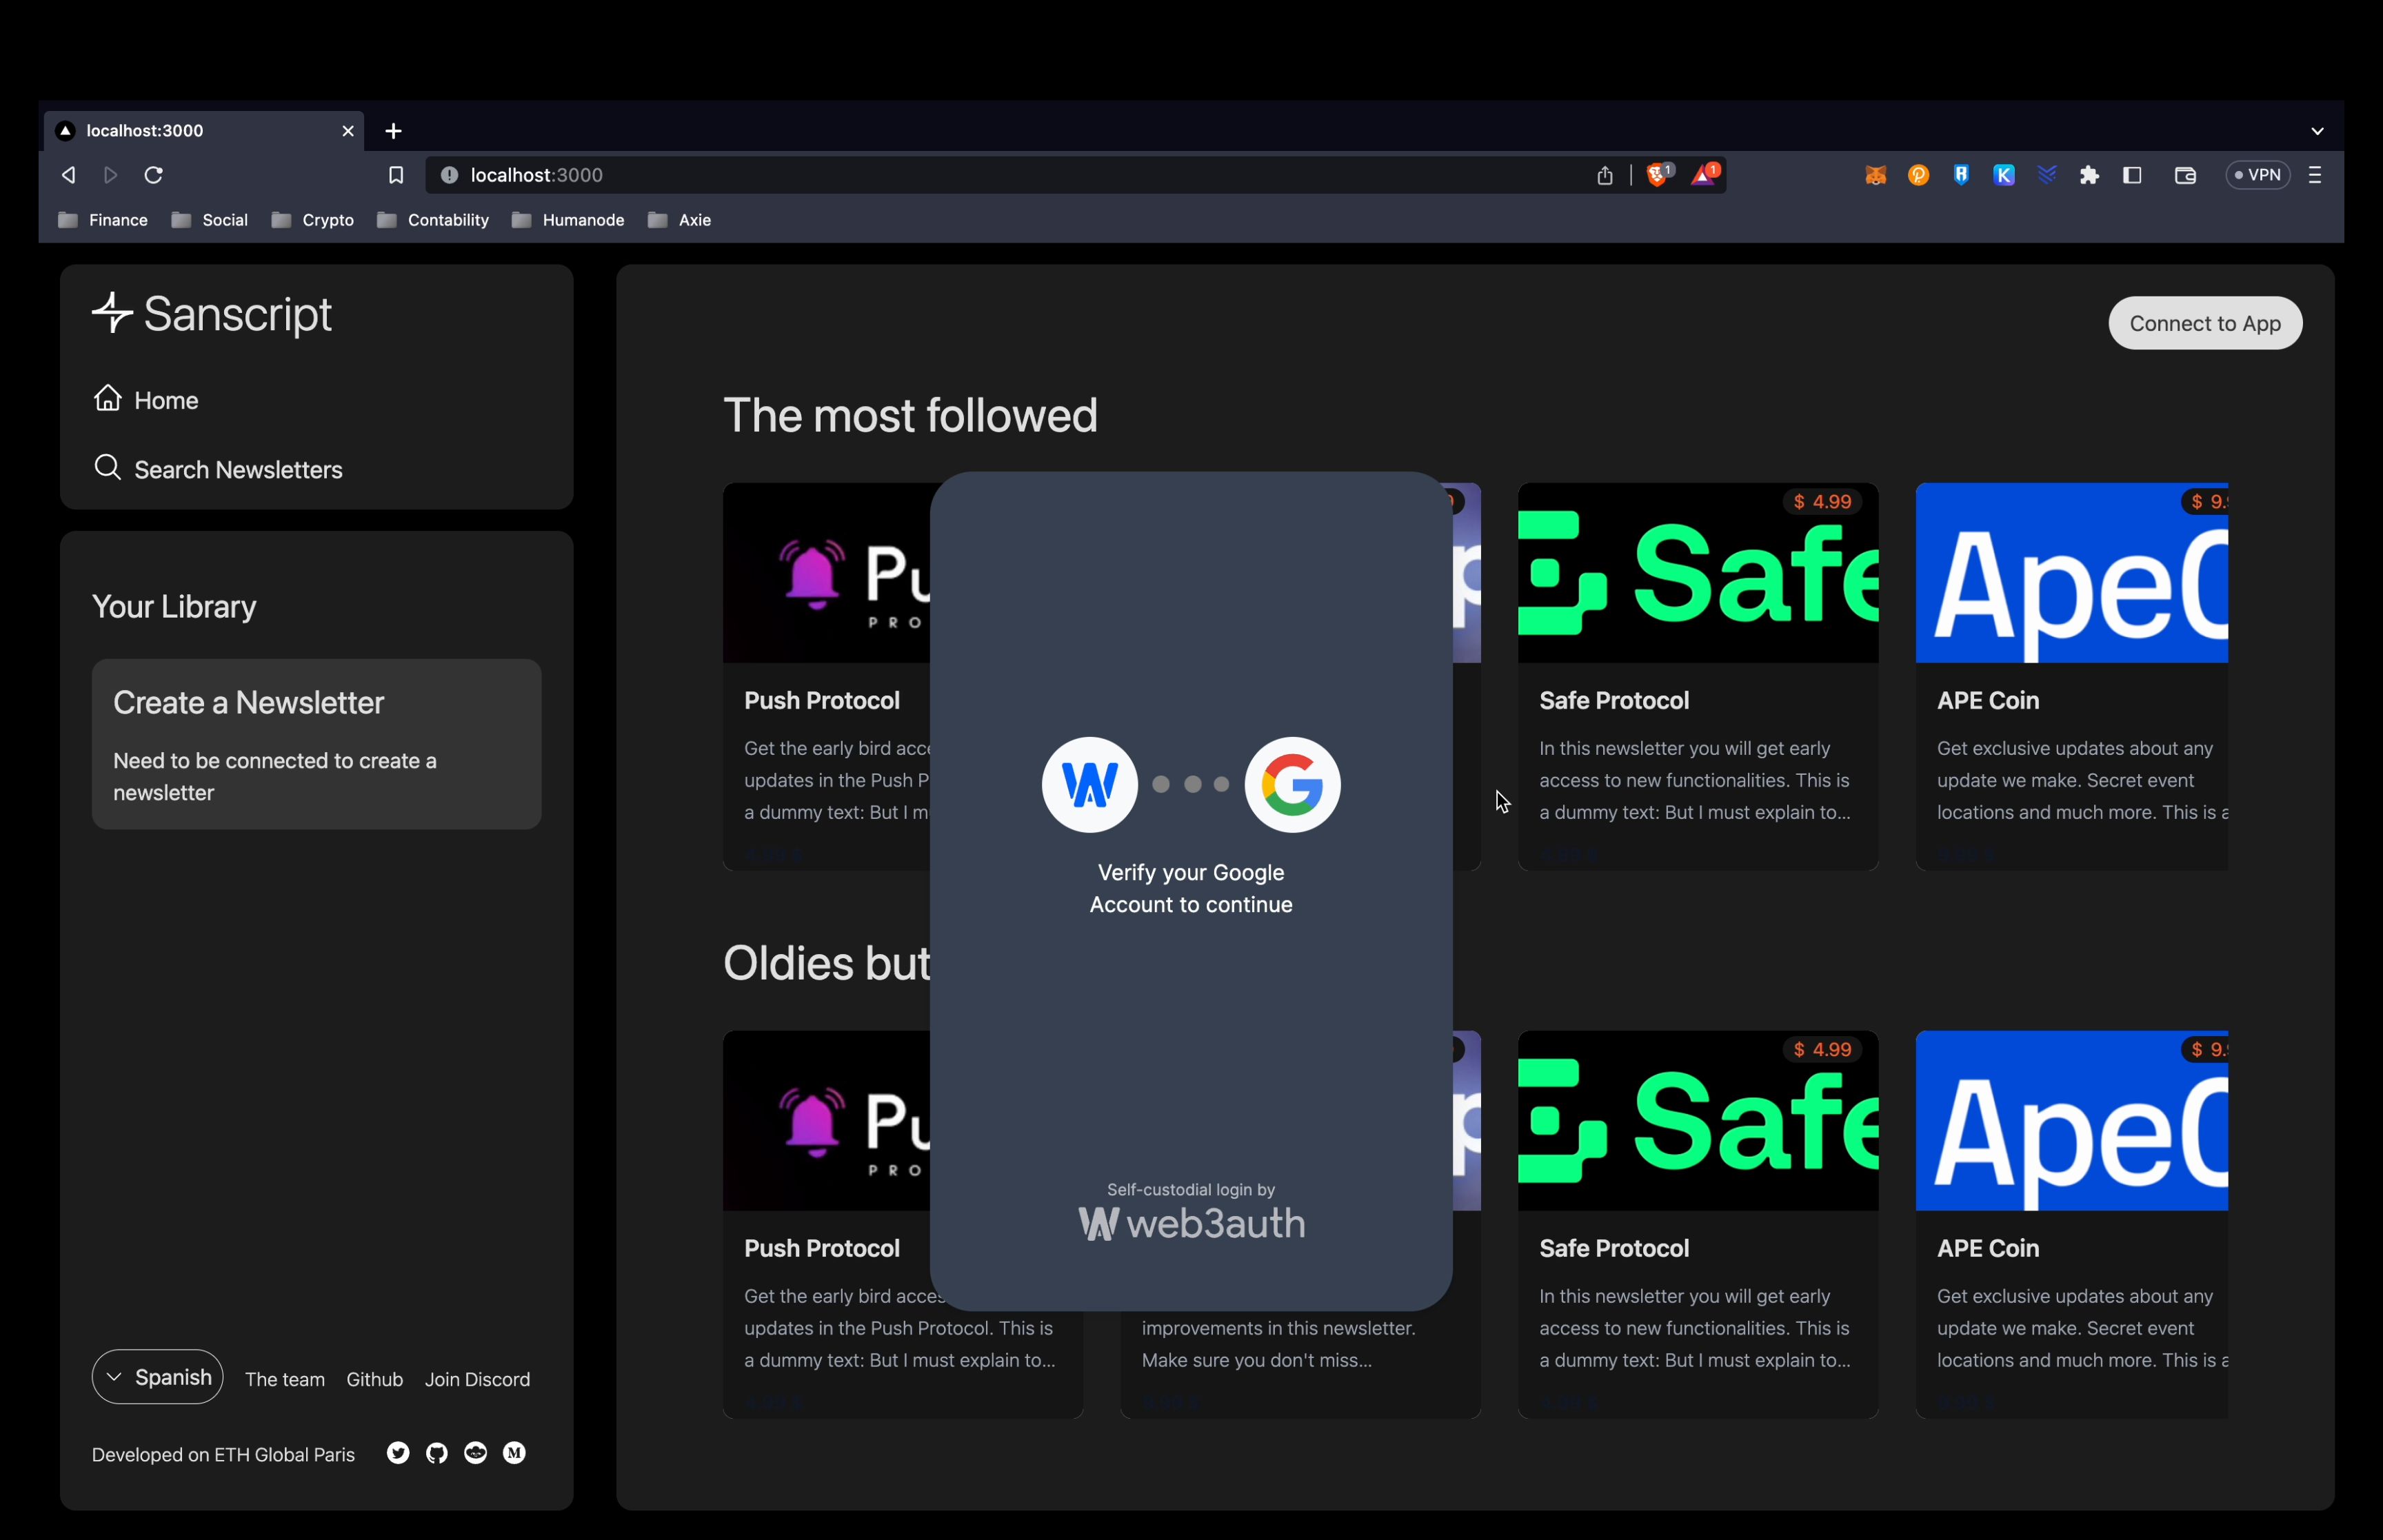Viewport: 2383px width, 1540px height.
Task: Click the 'The most followed' heading
Action: tap(910, 415)
